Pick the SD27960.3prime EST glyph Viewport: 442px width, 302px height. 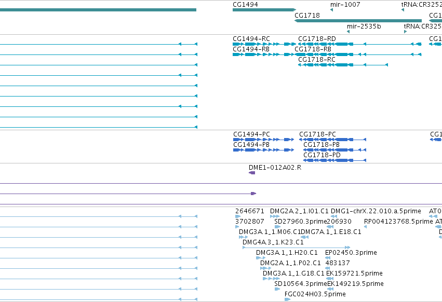click(x=277, y=227)
